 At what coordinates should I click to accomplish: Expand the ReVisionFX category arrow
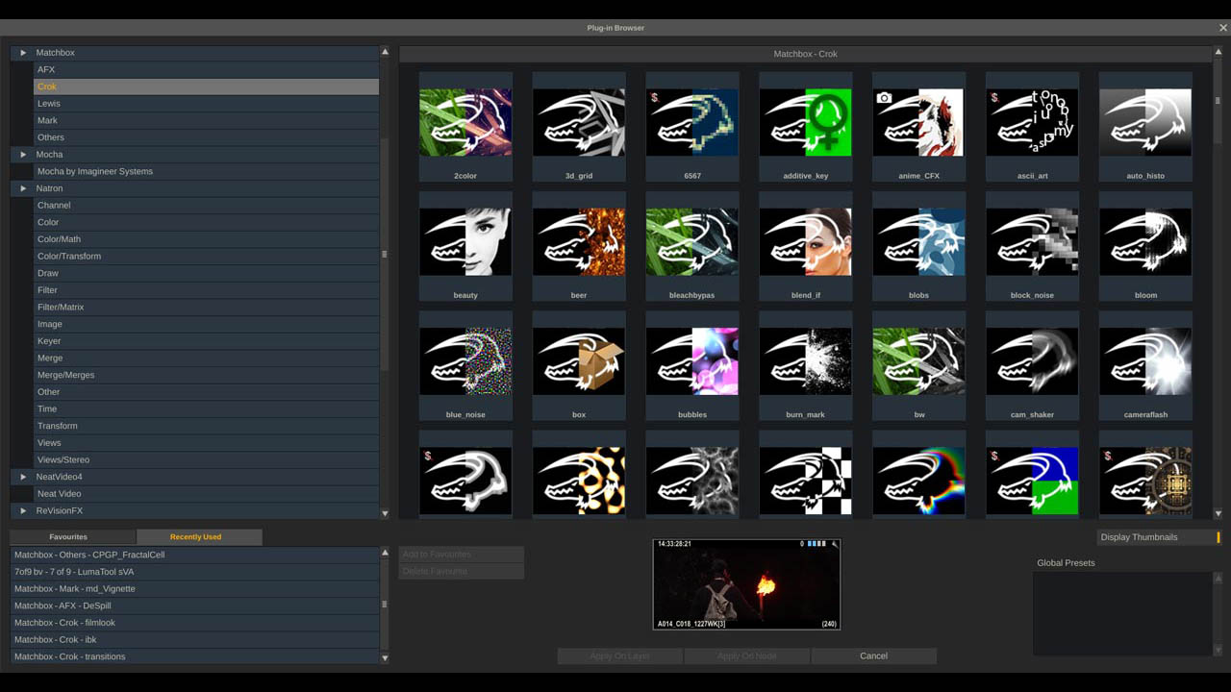coord(23,510)
